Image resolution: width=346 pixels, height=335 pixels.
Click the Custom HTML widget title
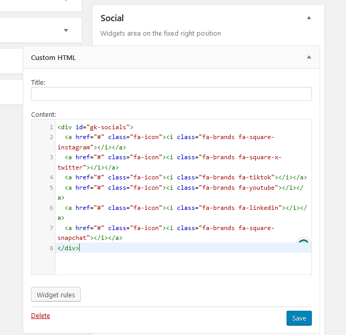click(53, 57)
